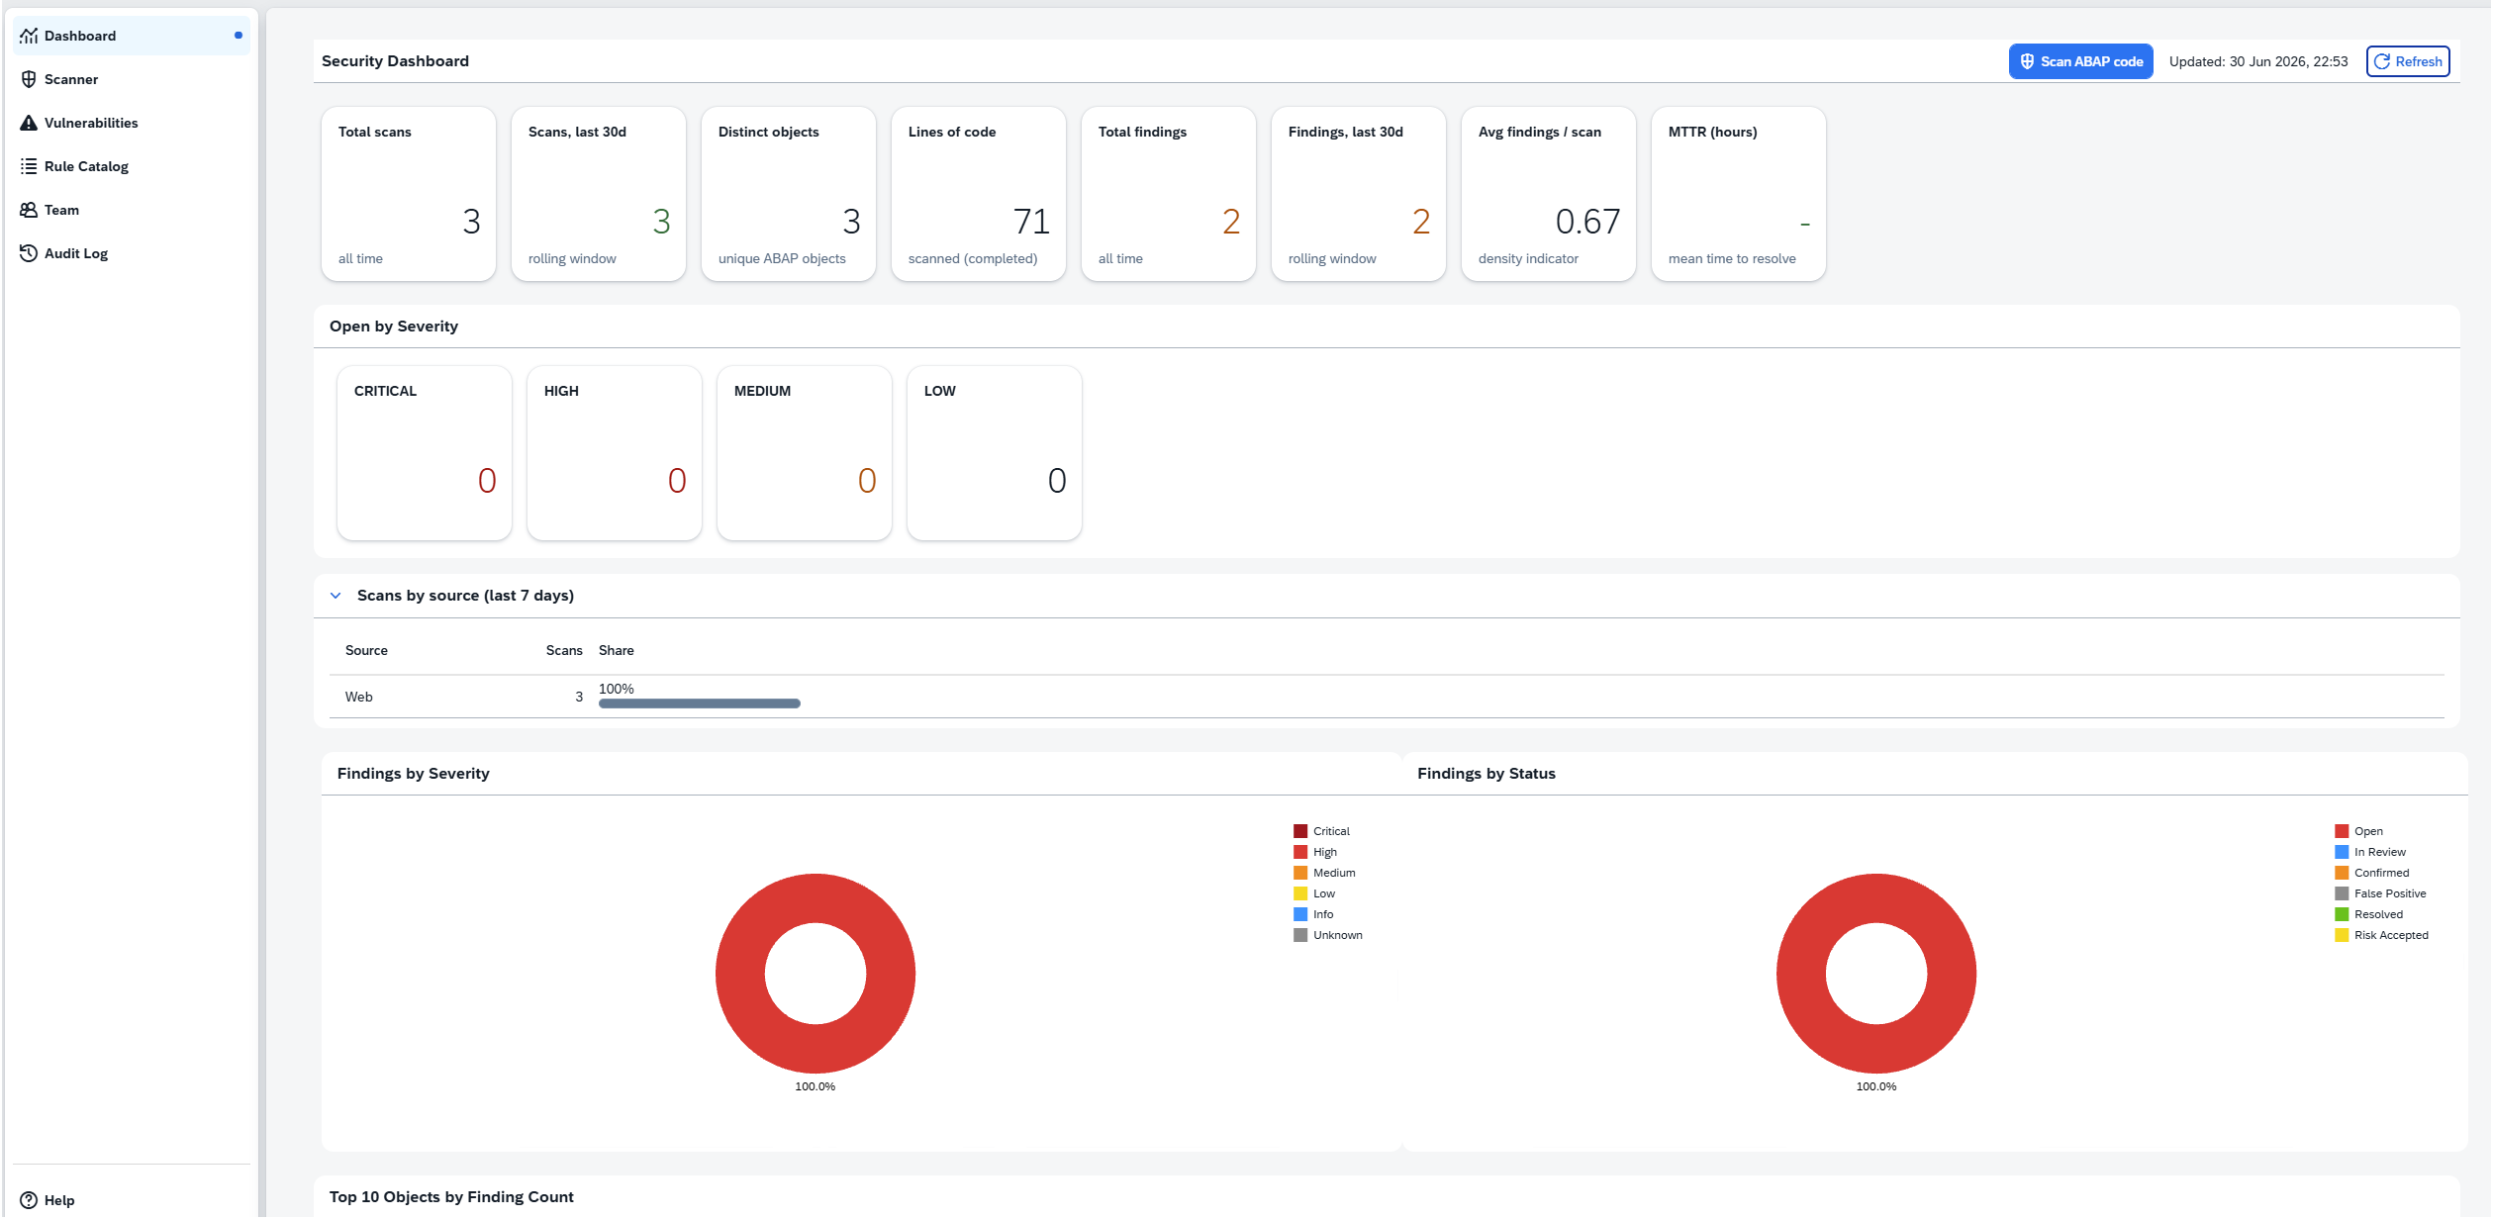Screen dimensions: 2493x1219
Task: Click the Source column header
Action: pos(366,650)
